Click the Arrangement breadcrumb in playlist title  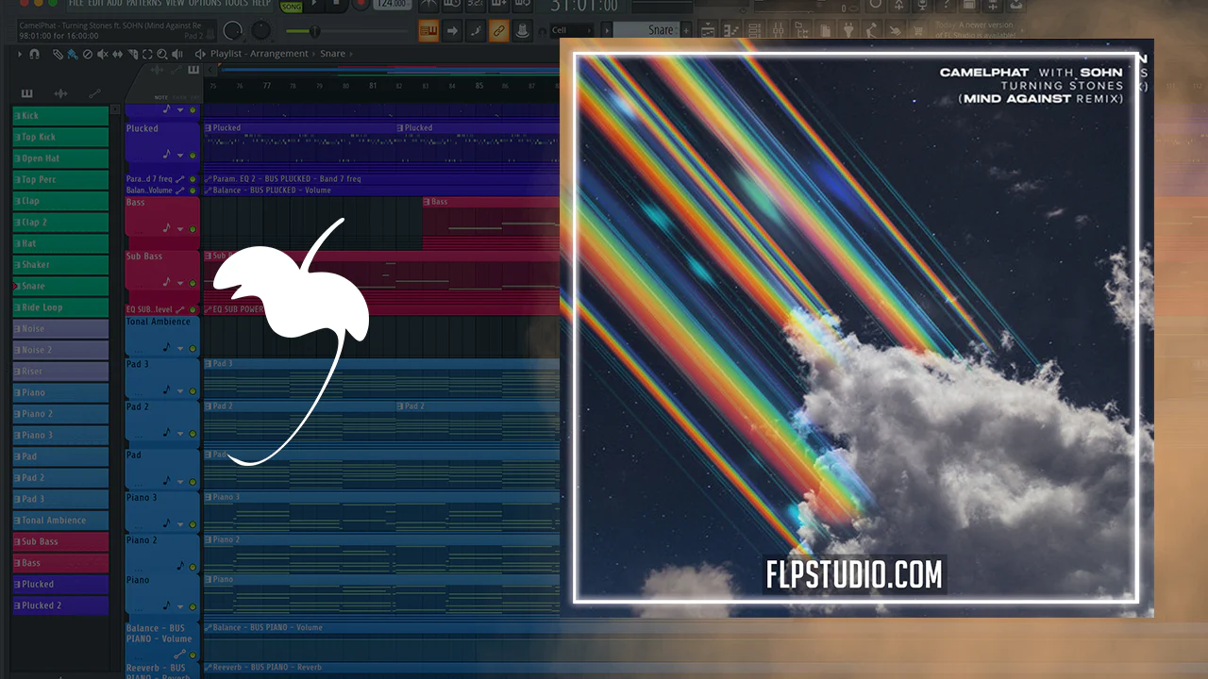[x=279, y=54]
